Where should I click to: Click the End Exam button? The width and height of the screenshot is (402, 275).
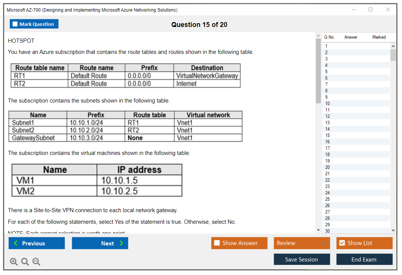[364, 259]
